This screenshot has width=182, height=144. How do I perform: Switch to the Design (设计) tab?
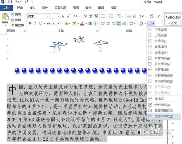45,8
